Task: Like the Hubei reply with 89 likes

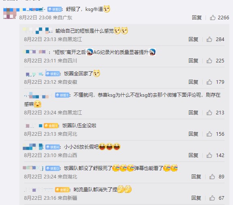Action: pyautogui.click(x=212, y=177)
